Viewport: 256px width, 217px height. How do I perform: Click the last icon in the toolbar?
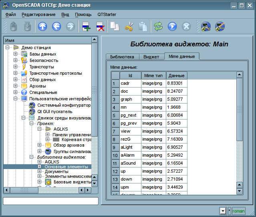[220, 26]
